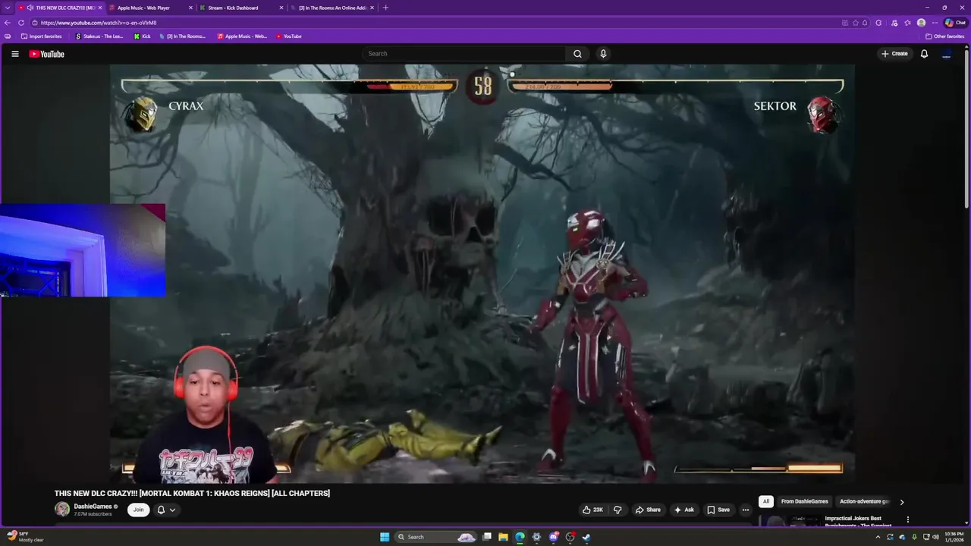Open the Apple Music bookmark

tap(242, 36)
